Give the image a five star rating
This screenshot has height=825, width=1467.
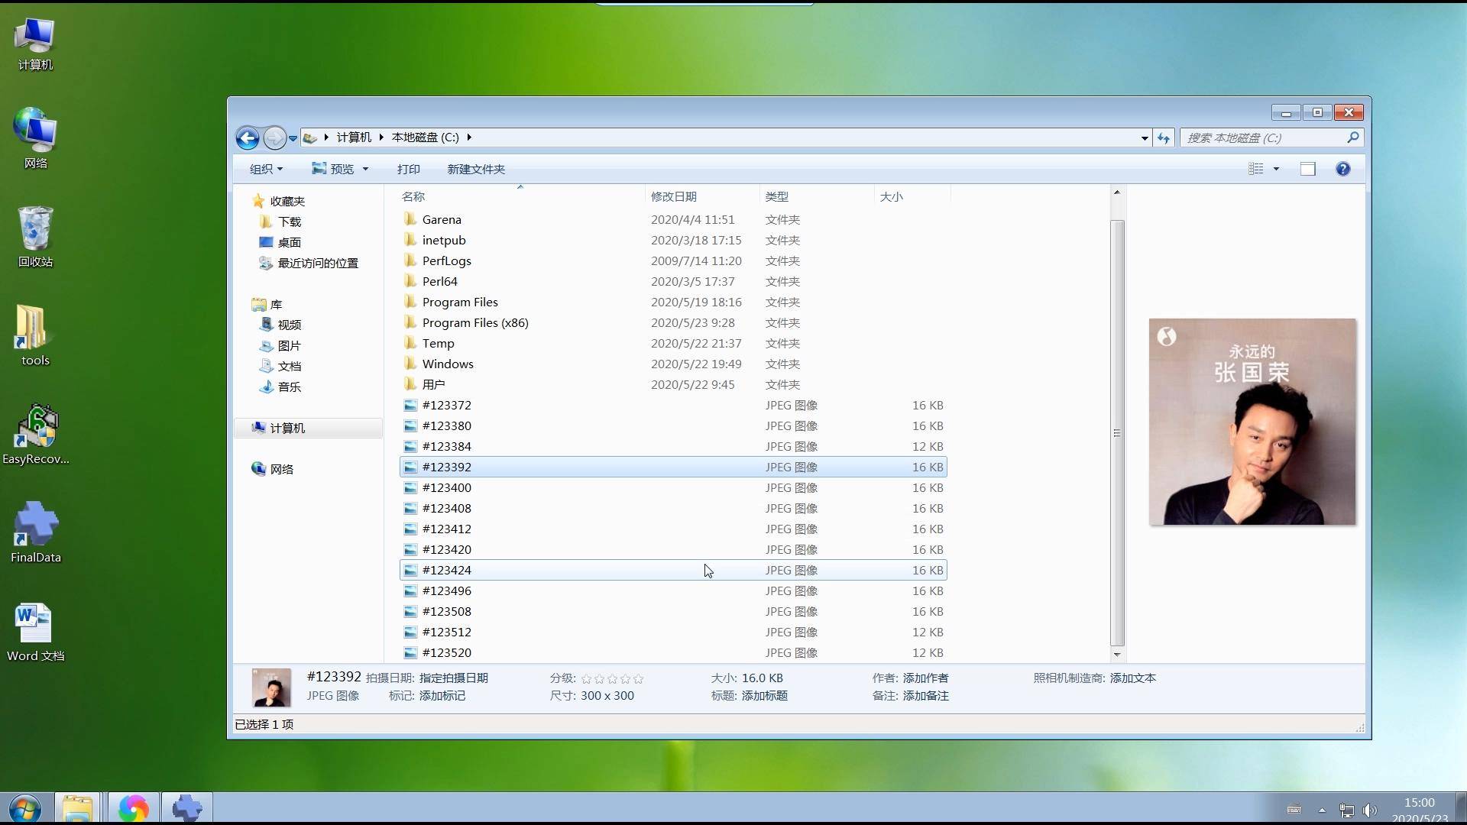(639, 678)
